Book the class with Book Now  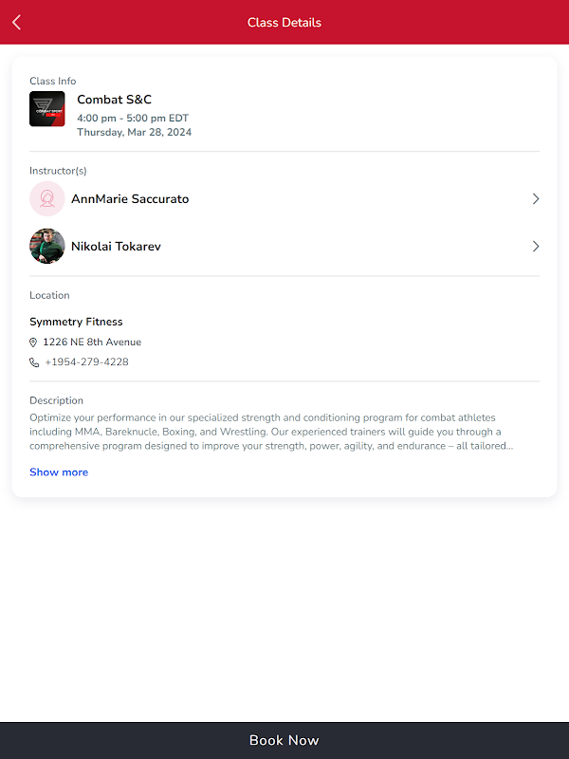(x=284, y=740)
